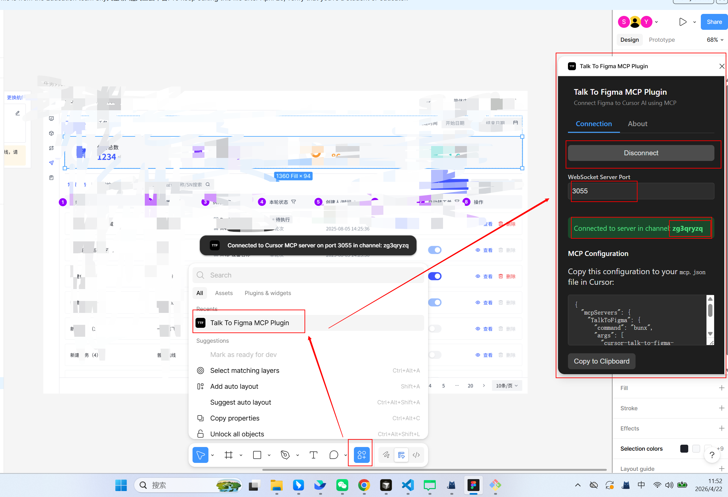Expand the Fill section with plus
This screenshot has height=497, width=728.
(721, 388)
